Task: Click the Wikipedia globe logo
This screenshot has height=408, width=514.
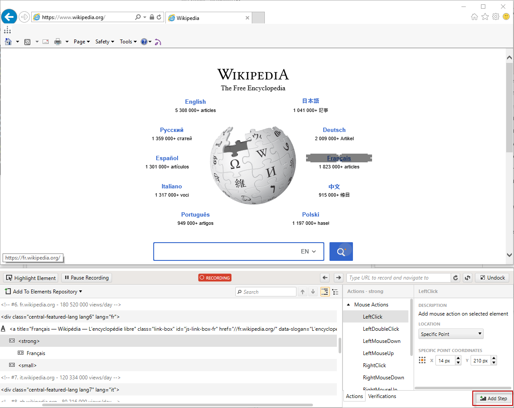Action: coord(253,165)
